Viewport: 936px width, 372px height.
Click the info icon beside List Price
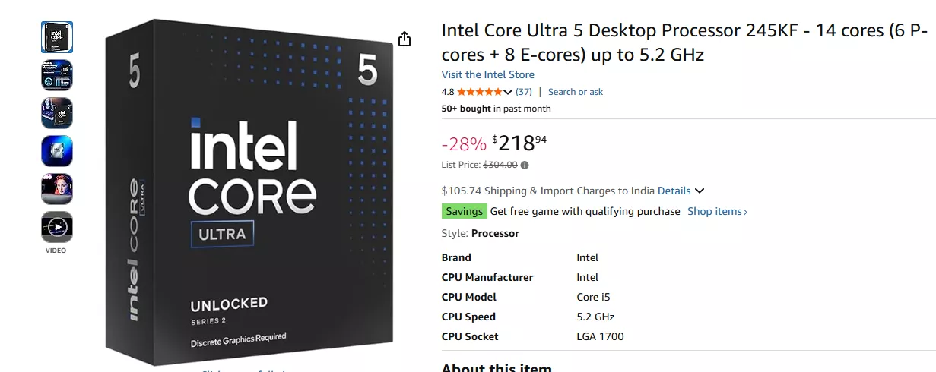point(525,165)
